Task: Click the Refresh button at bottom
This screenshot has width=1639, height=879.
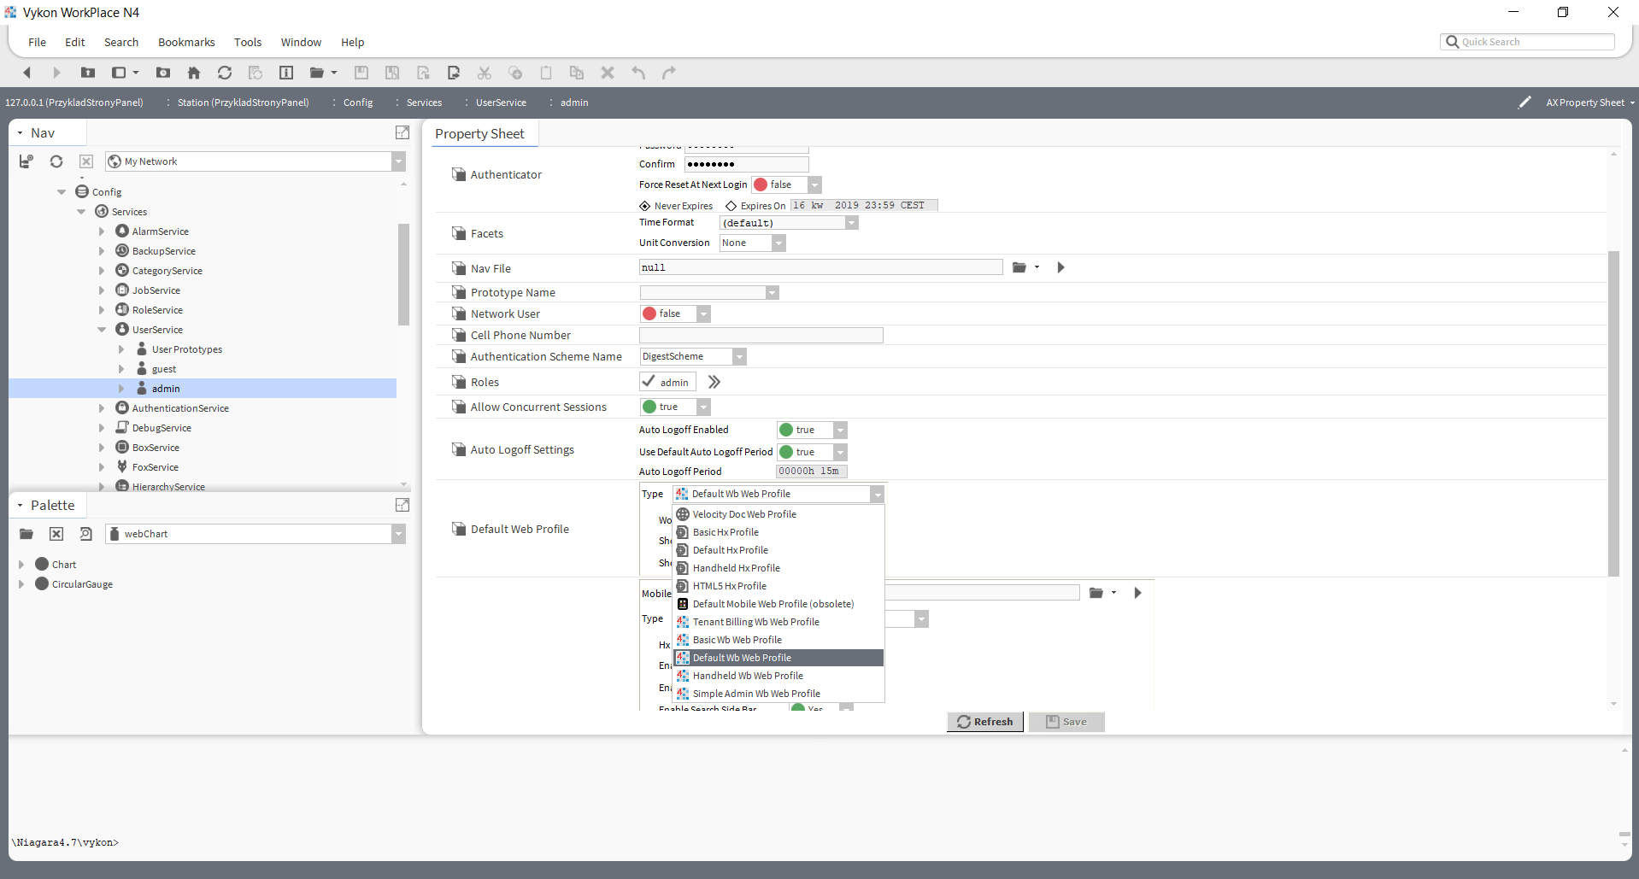Action: point(984,722)
